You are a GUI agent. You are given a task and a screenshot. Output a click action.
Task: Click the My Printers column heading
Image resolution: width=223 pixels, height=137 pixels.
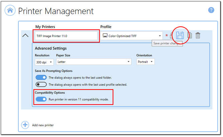point(45,27)
